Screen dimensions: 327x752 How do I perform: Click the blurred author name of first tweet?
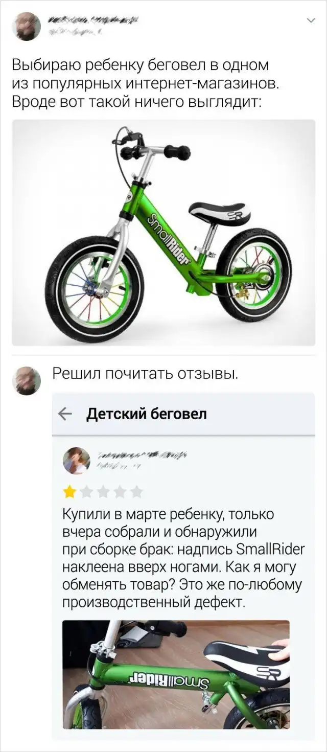click(93, 20)
